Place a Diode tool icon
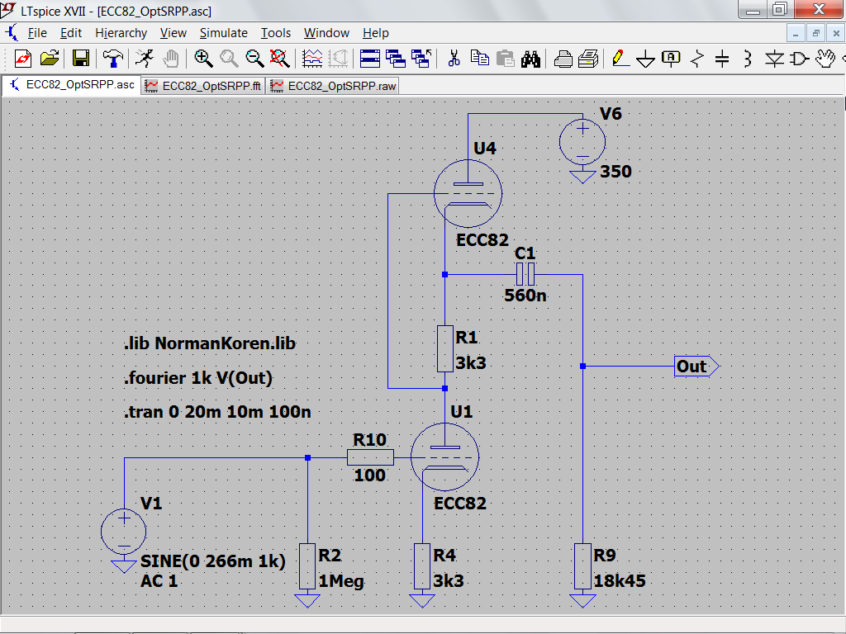 click(774, 59)
